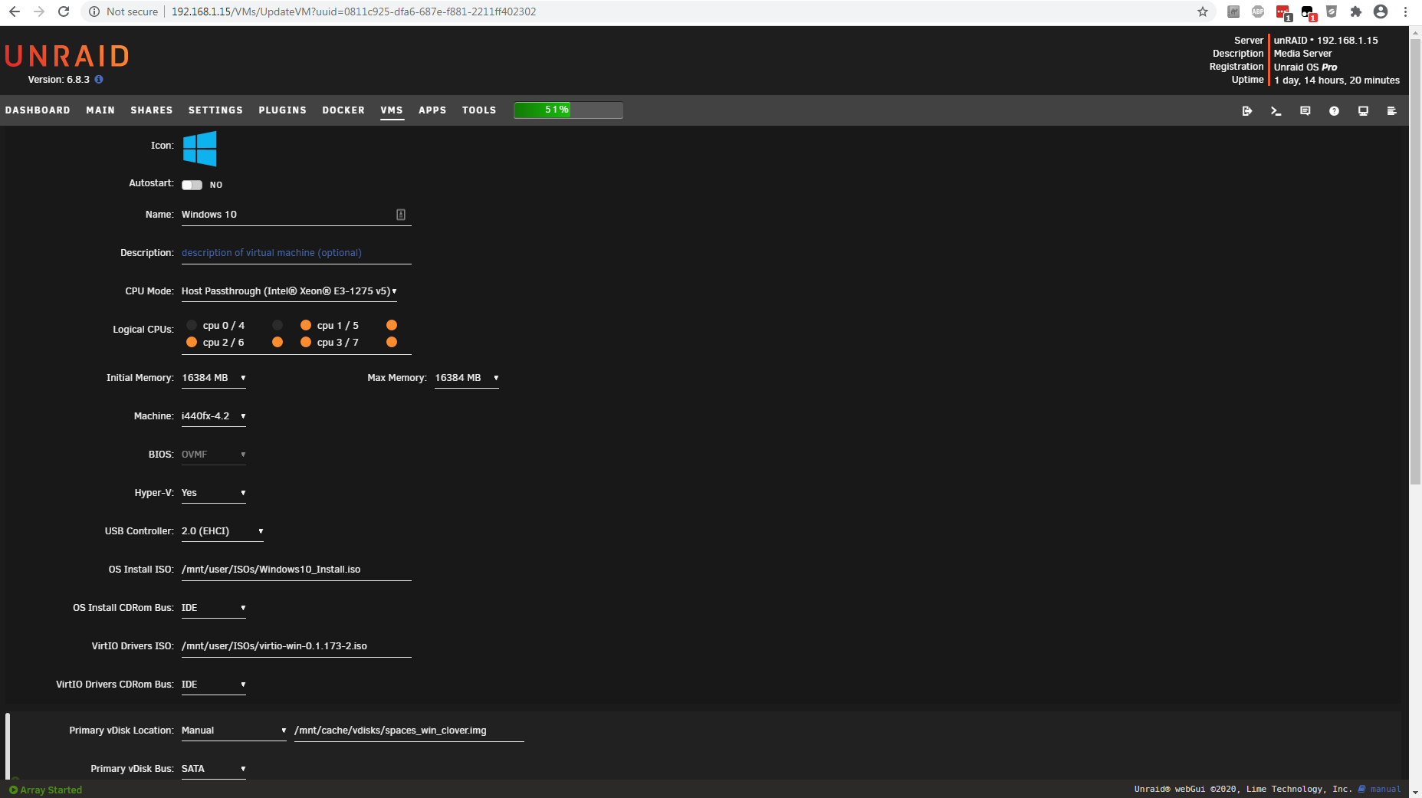Switch to the Dashboard tab
Screen dimensions: 1422x798
point(38,110)
